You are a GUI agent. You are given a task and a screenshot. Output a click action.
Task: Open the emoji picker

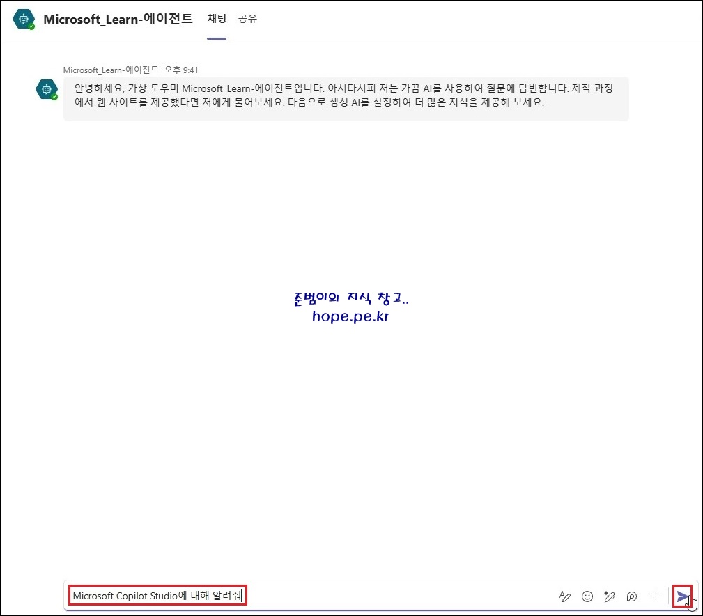click(587, 596)
